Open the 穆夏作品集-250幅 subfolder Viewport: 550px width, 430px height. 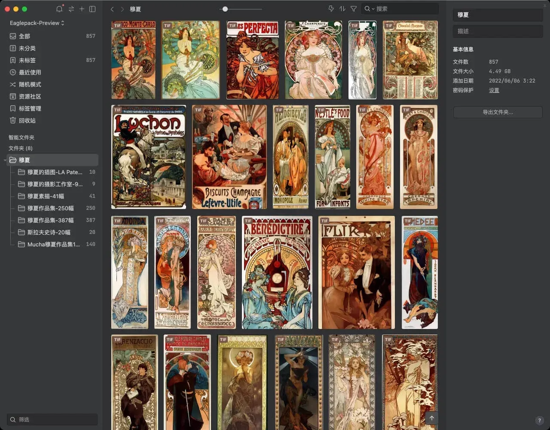point(56,208)
